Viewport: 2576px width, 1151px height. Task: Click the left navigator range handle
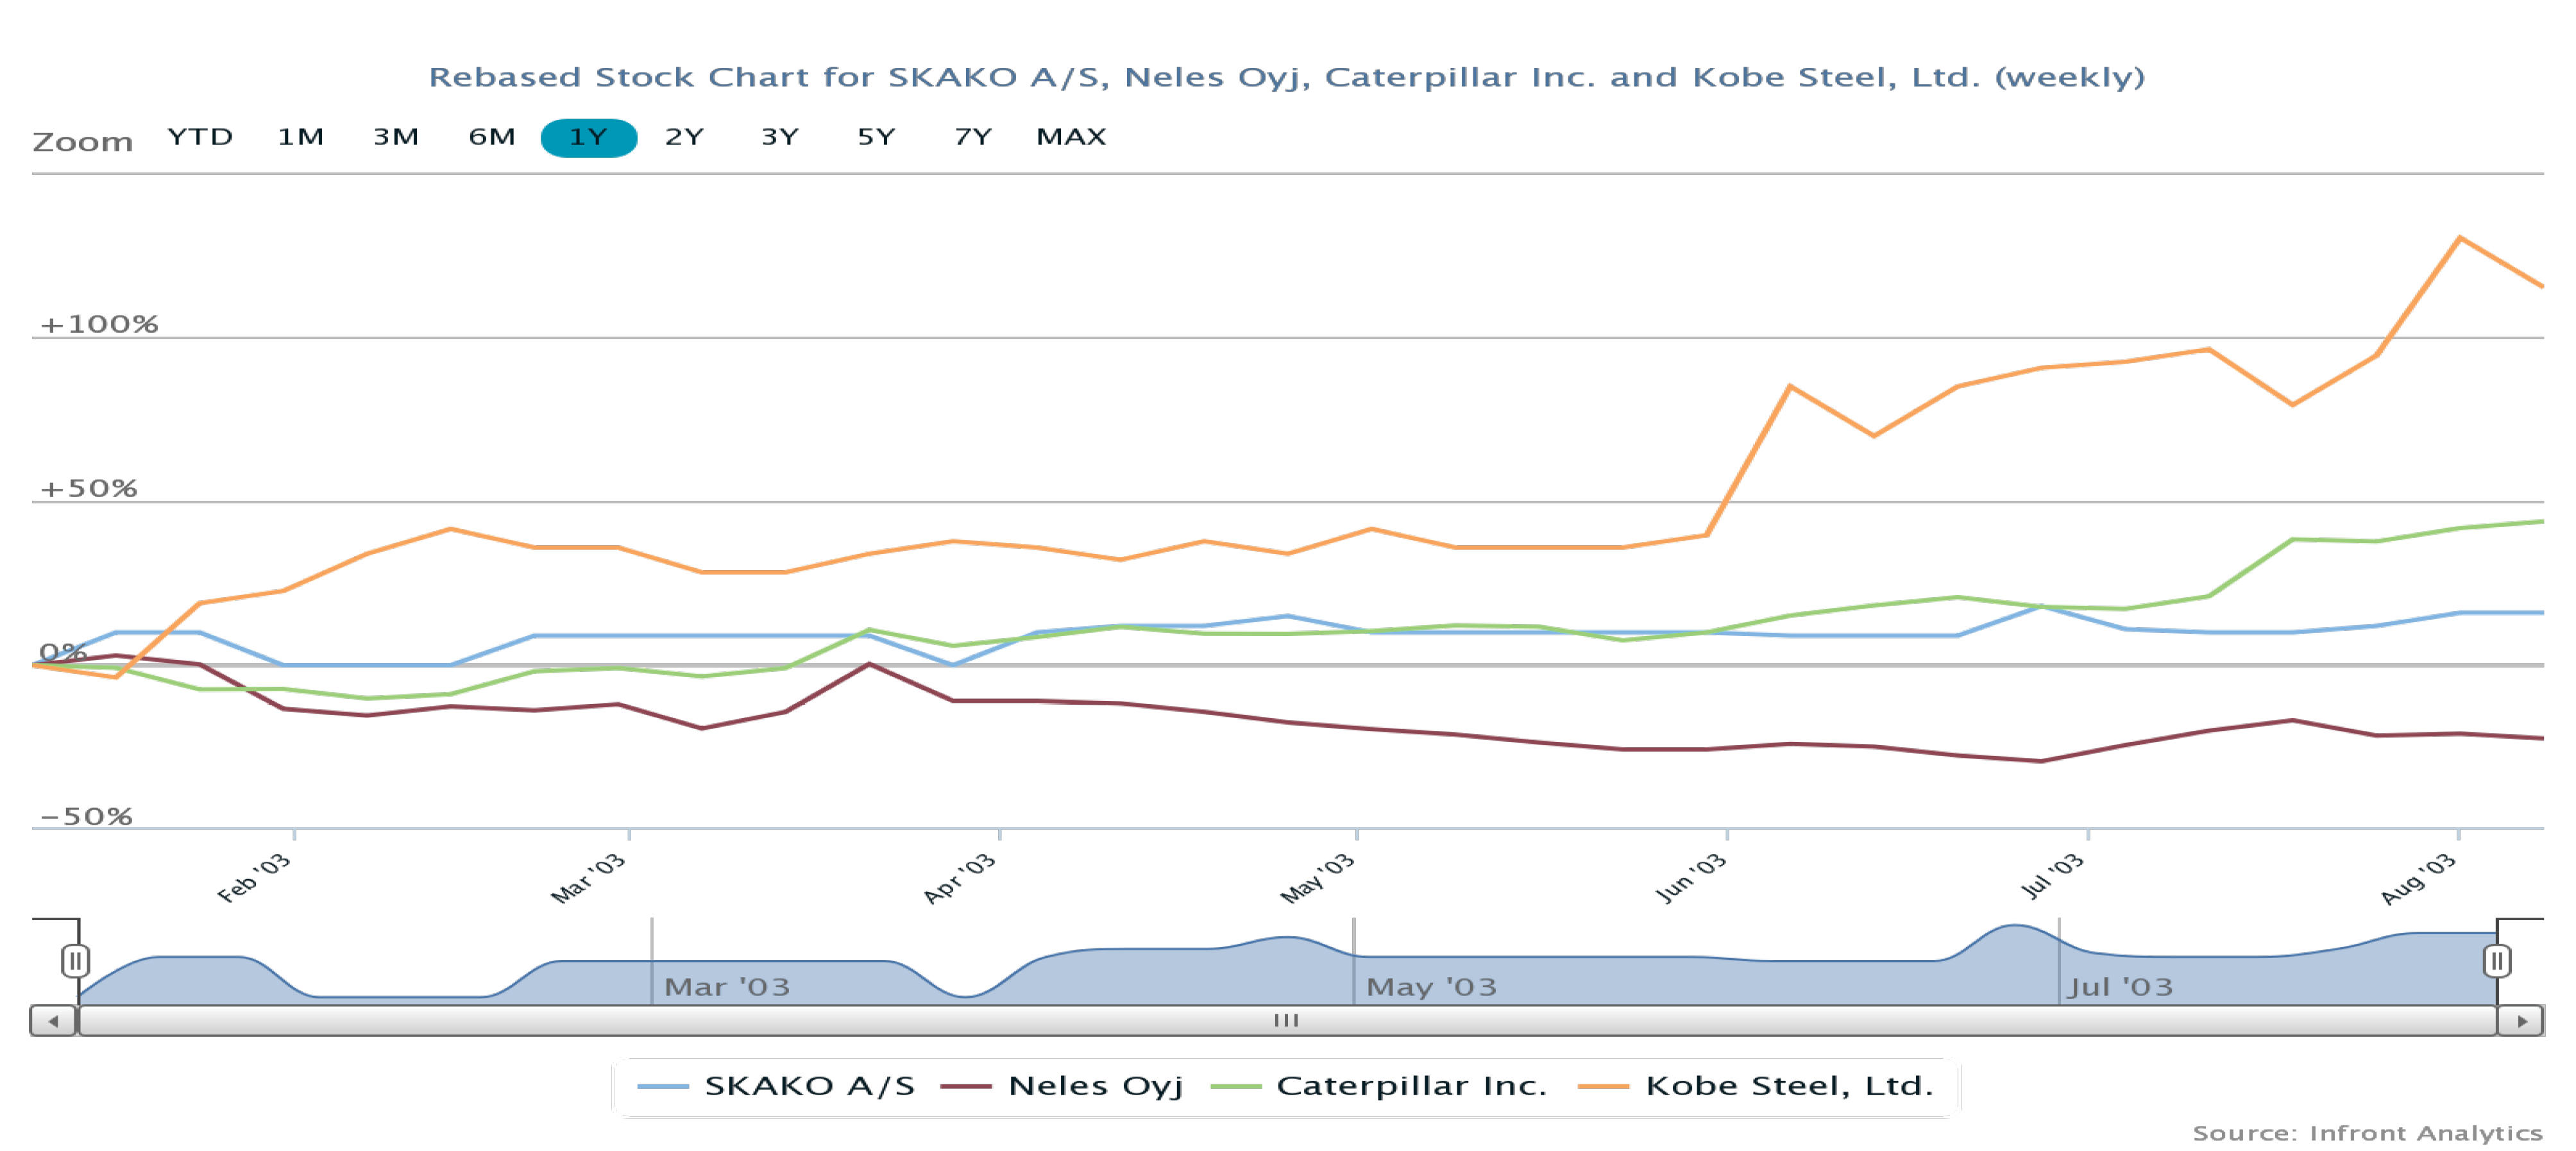tap(75, 961)
